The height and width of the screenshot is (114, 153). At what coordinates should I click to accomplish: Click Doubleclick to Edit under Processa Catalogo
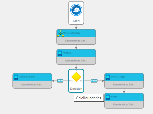point(76,41)
